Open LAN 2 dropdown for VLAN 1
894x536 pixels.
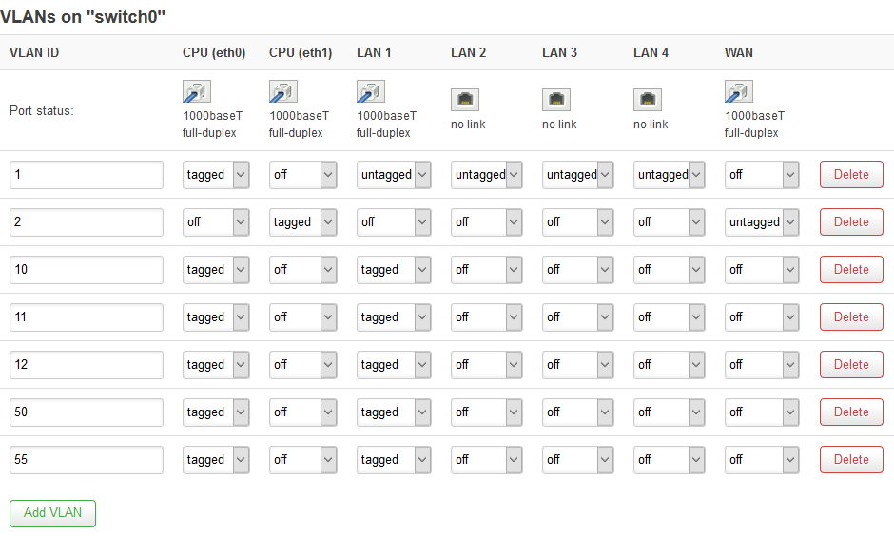coord(486,175)
